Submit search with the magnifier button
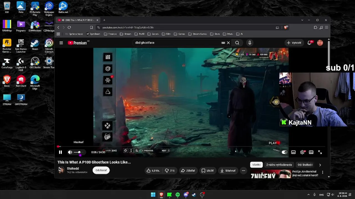Viewport: 355px width, 199px height. pyautogui.click(x=237, y=43)
